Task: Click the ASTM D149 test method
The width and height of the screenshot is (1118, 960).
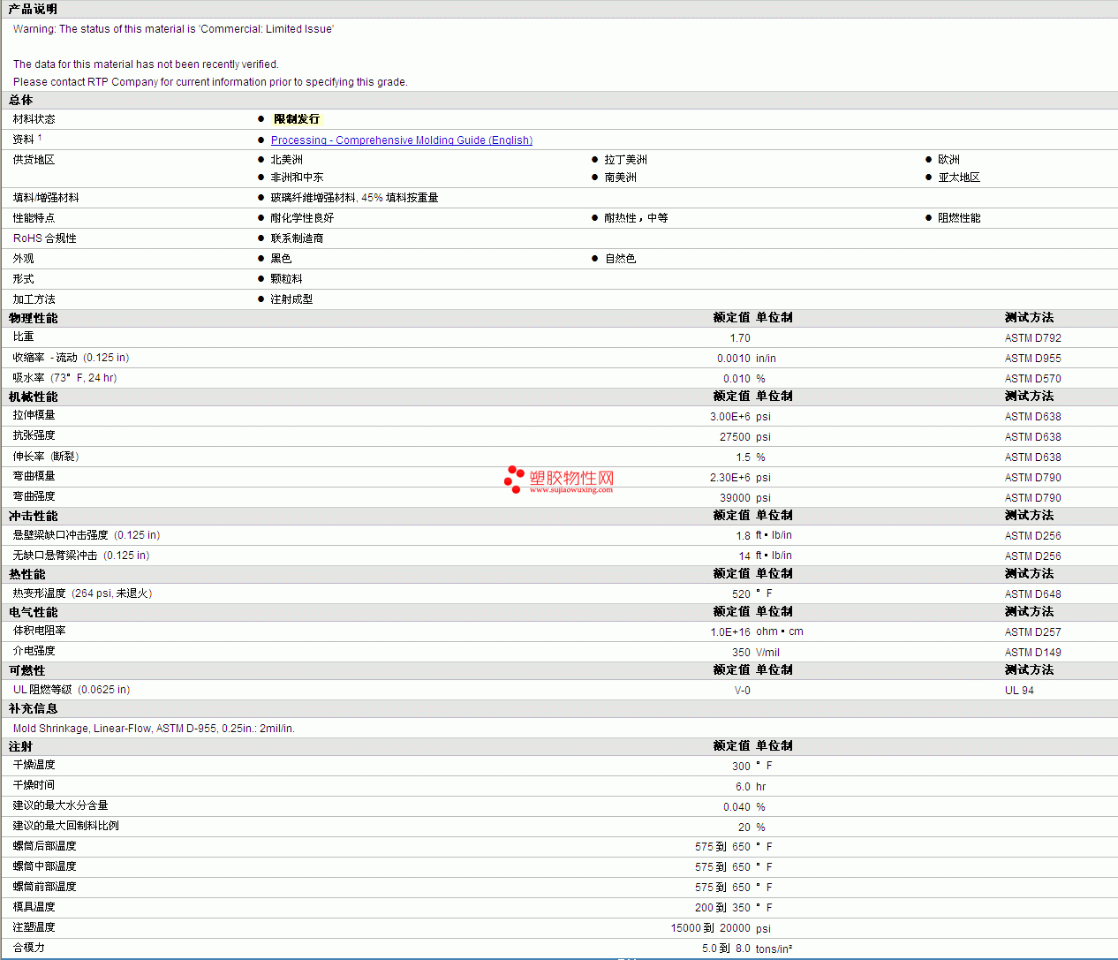Action: 1033,653
